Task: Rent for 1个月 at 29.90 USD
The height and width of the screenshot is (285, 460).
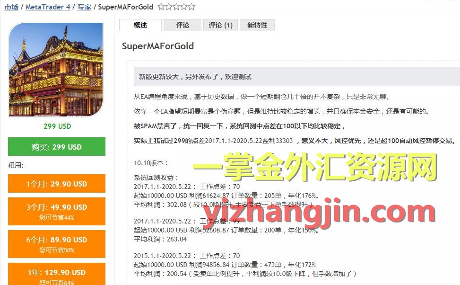Action: click(57, 184)
